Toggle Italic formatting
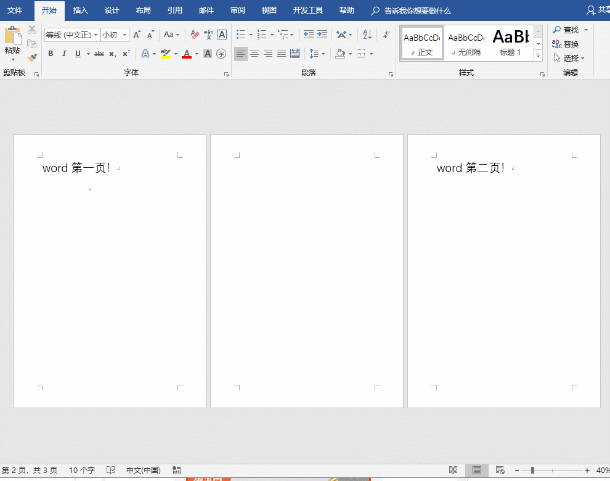 click(64, 54)
